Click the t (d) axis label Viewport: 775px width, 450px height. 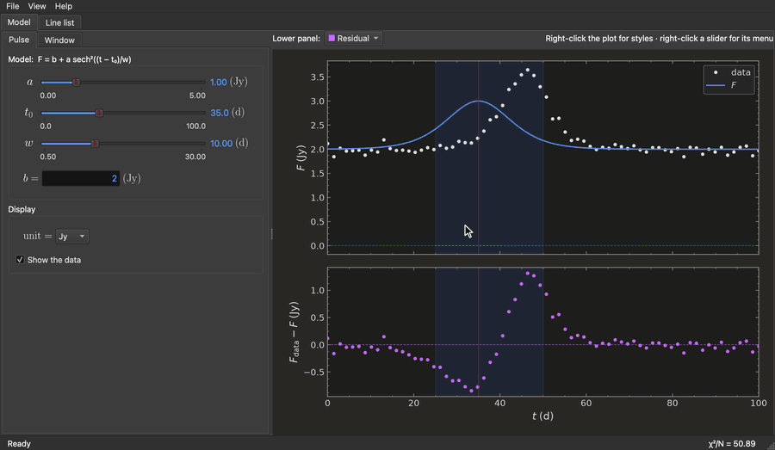tap(542, 416)
